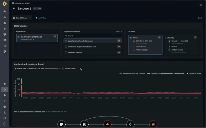The height and width of the screenshot is (128, 206).
Task: Click the filter funnel icon
Action: pyautogui.click(x=36, y=18)
